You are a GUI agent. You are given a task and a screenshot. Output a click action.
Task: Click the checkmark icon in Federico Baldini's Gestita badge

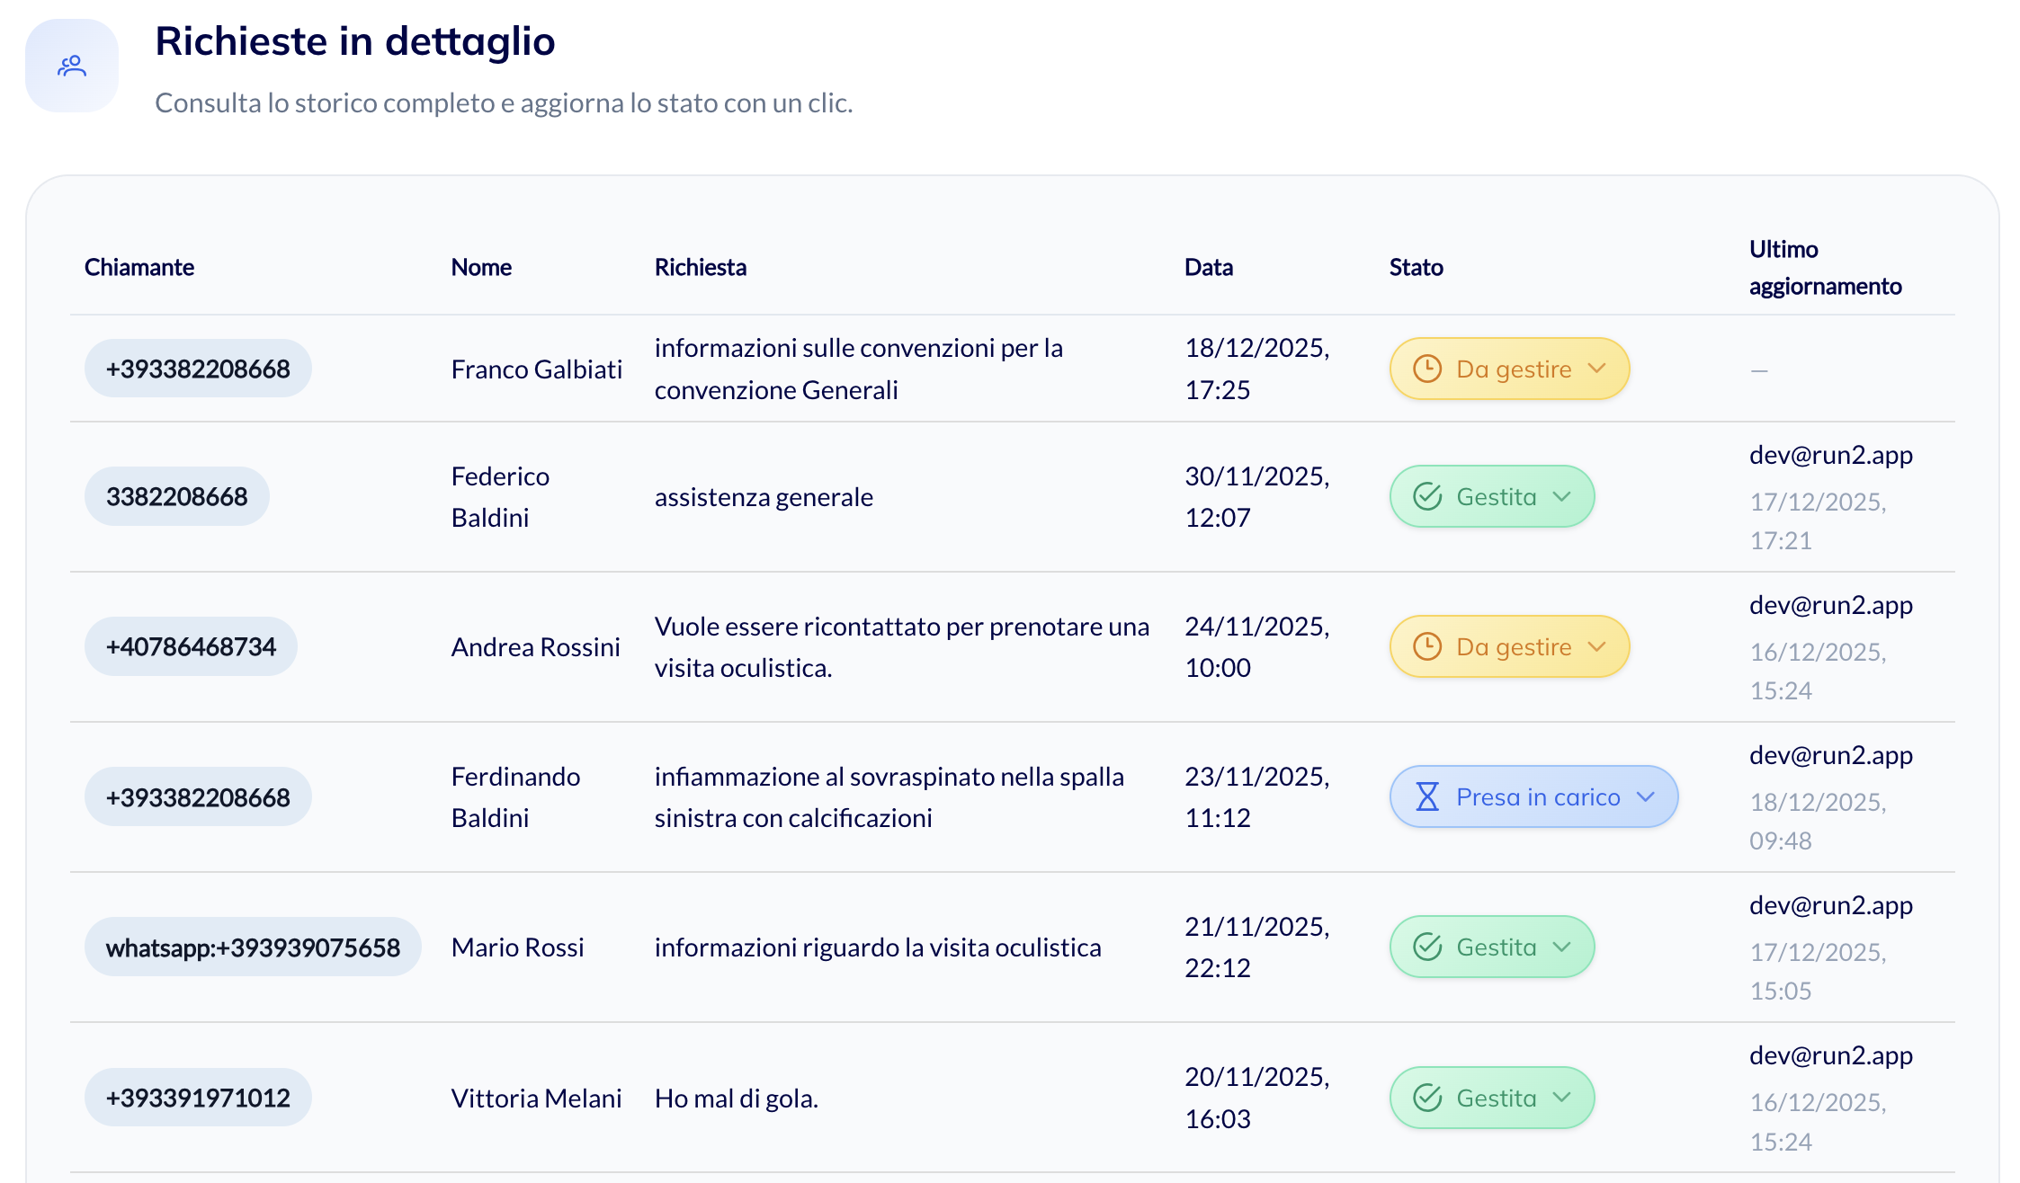point(1426,496)
